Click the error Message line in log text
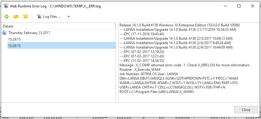The image size is (261, 119). tap(185, 65)
